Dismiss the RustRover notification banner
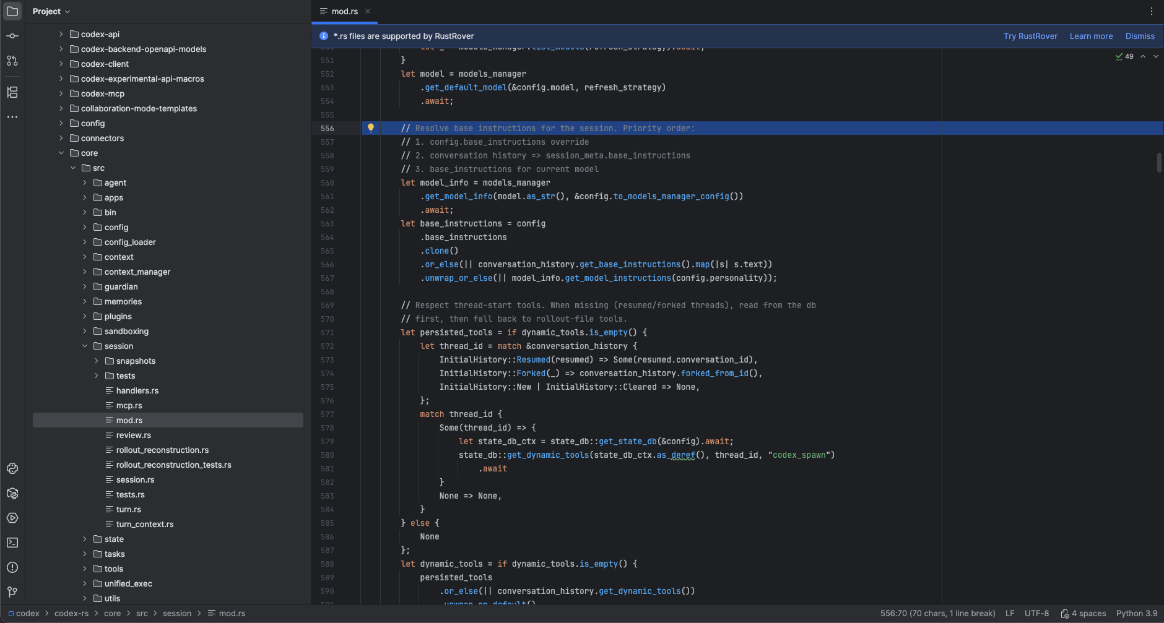 (1140, 36)
